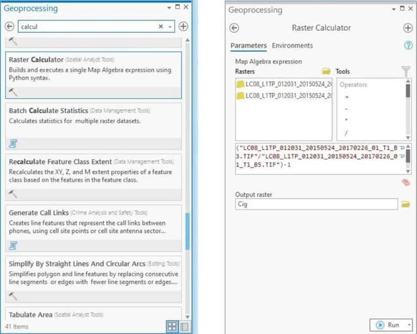The image size is (417, 334).
Task: Open Raster Calculator help icon
Action: [x=408, y=46]
